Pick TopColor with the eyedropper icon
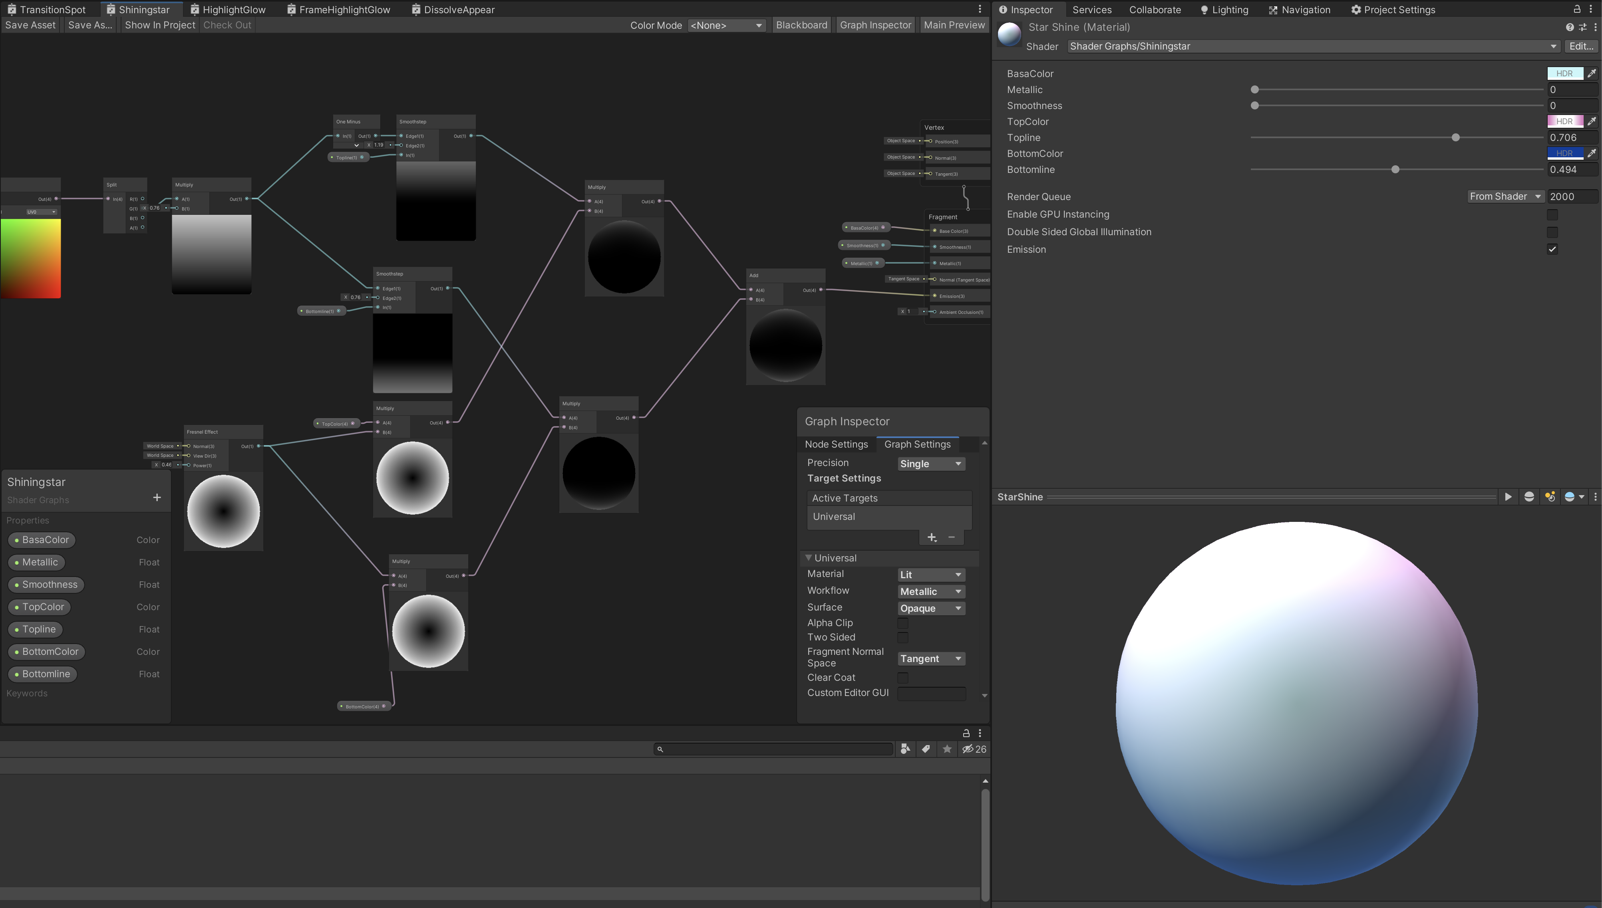The image size is (1602, 908). point(1592,122)
